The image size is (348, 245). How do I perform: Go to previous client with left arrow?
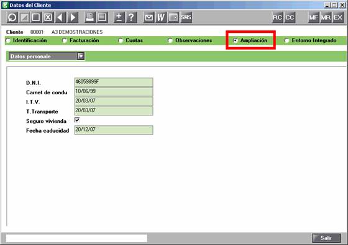coord(60,17)
